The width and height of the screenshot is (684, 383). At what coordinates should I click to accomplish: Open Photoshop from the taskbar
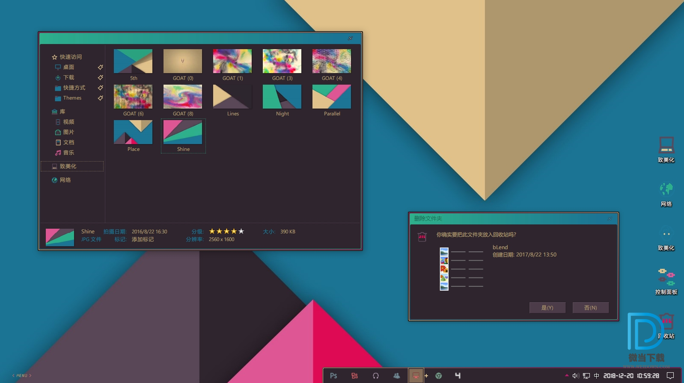[x=333, y=376]
